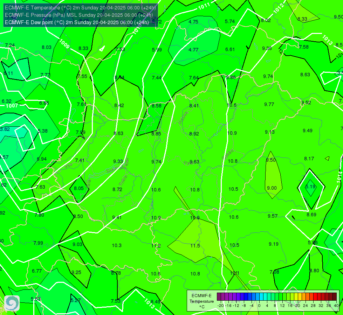Click the 8.17 temperature value
Image resolution: width=343 pixels, height=315 pixels.
[x=309, y=159]
